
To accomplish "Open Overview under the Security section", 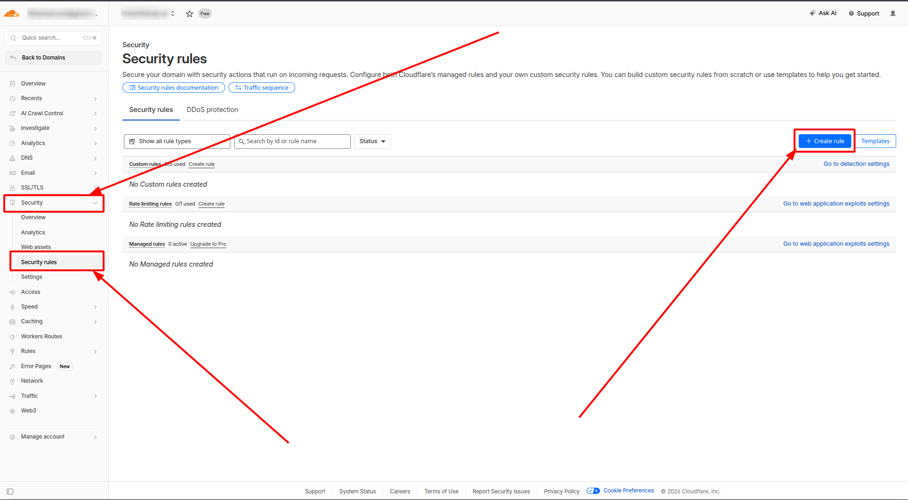I will point(33,217).
